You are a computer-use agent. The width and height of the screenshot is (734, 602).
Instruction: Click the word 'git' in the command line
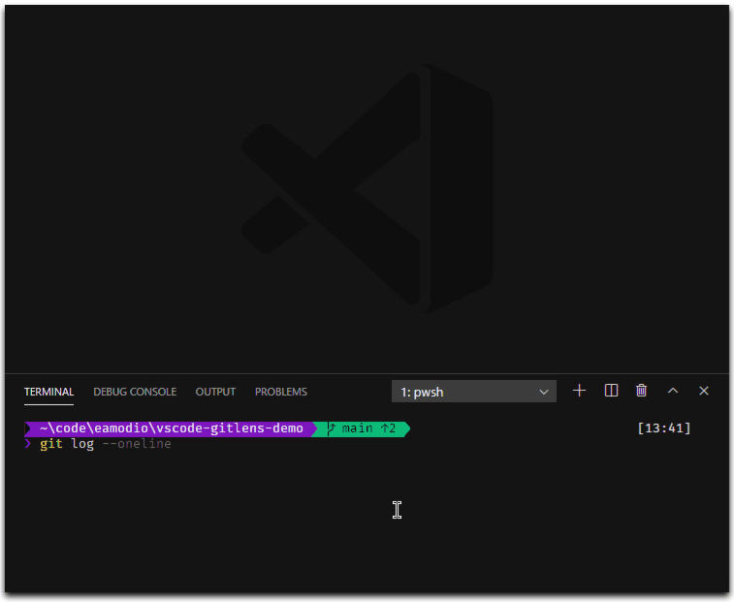coord(51,444)
